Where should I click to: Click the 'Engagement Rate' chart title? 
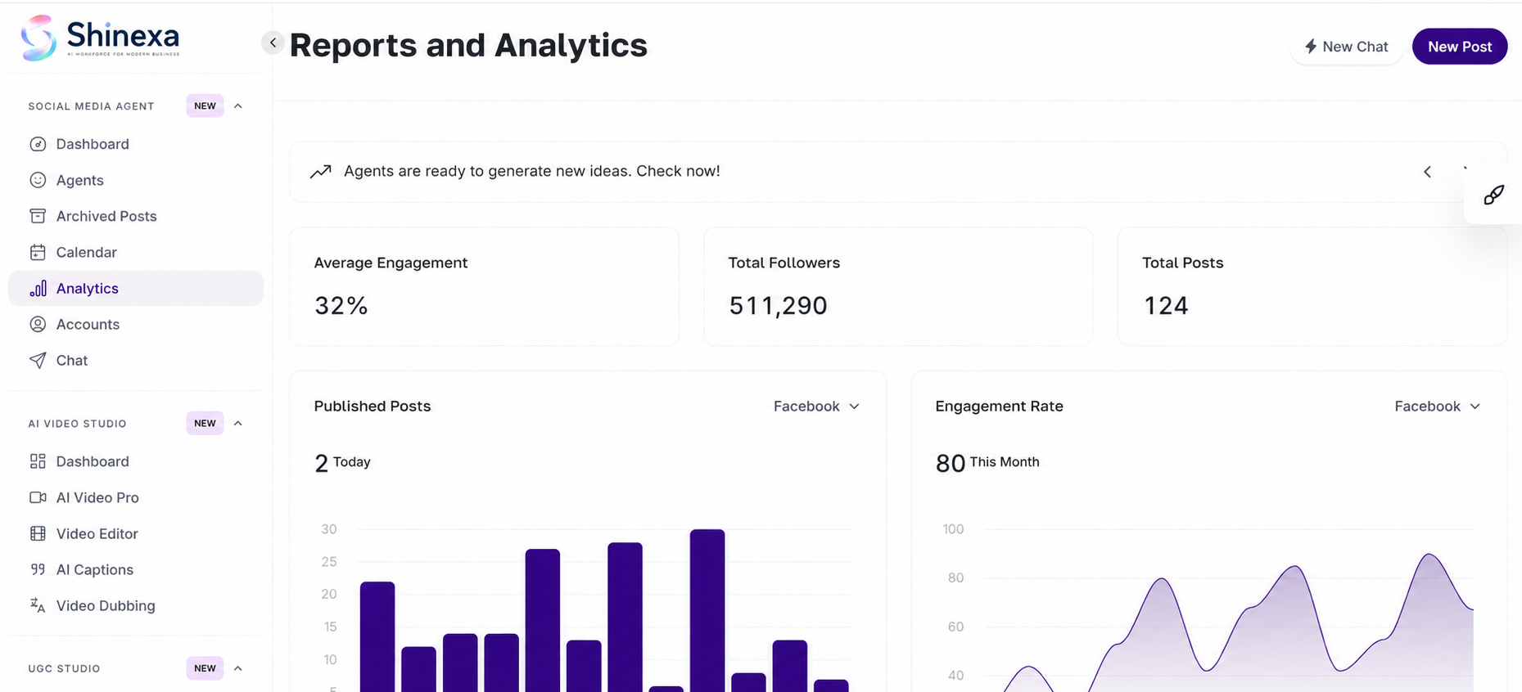(999, 407)
